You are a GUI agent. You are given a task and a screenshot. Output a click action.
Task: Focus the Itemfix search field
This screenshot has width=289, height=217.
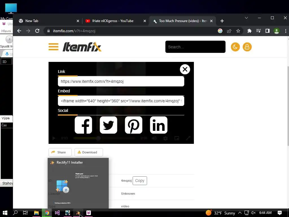pos(195,47)
